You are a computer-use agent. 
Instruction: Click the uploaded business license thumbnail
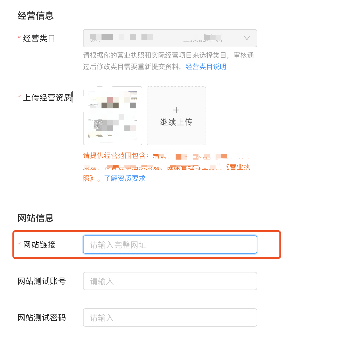coord(112,115)
